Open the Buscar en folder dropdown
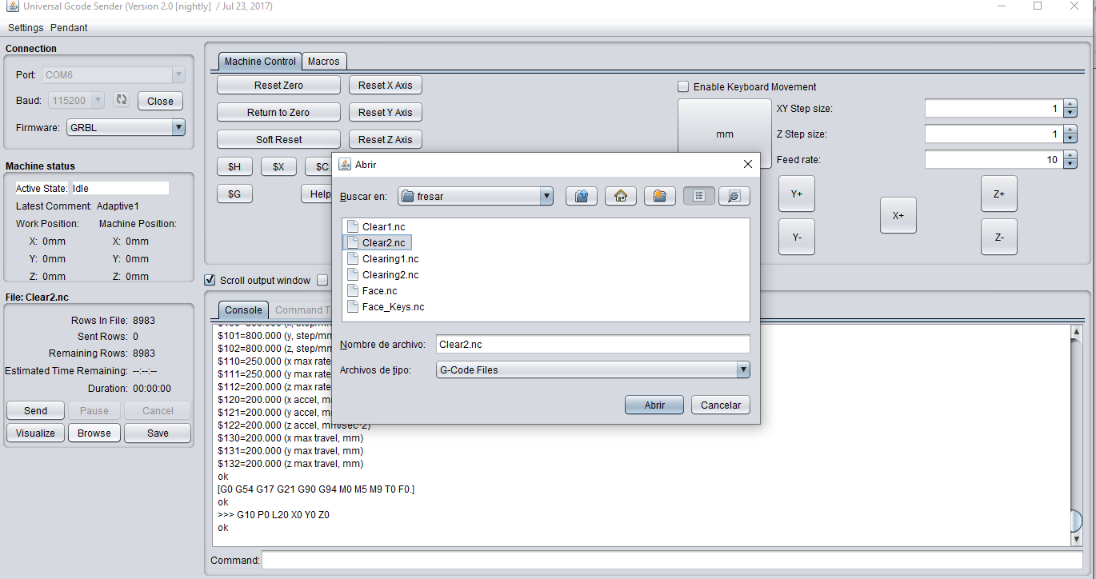The width and height of the screenshot is (1096, 579). [546, 196]
